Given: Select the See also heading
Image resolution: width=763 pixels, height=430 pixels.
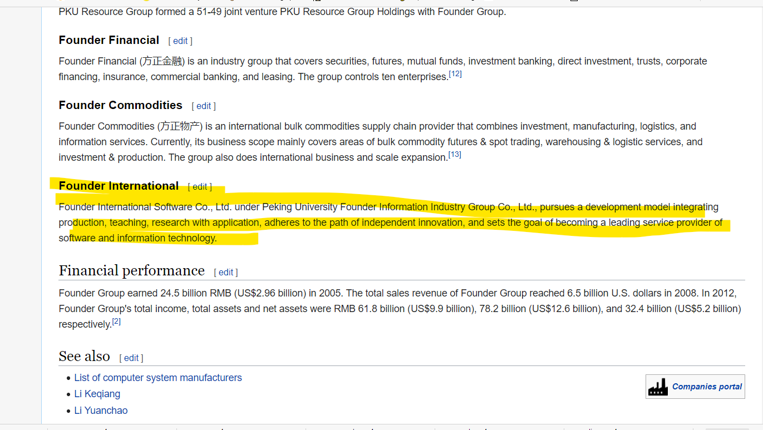Looking at the screenshot, I should click(85, 356).
